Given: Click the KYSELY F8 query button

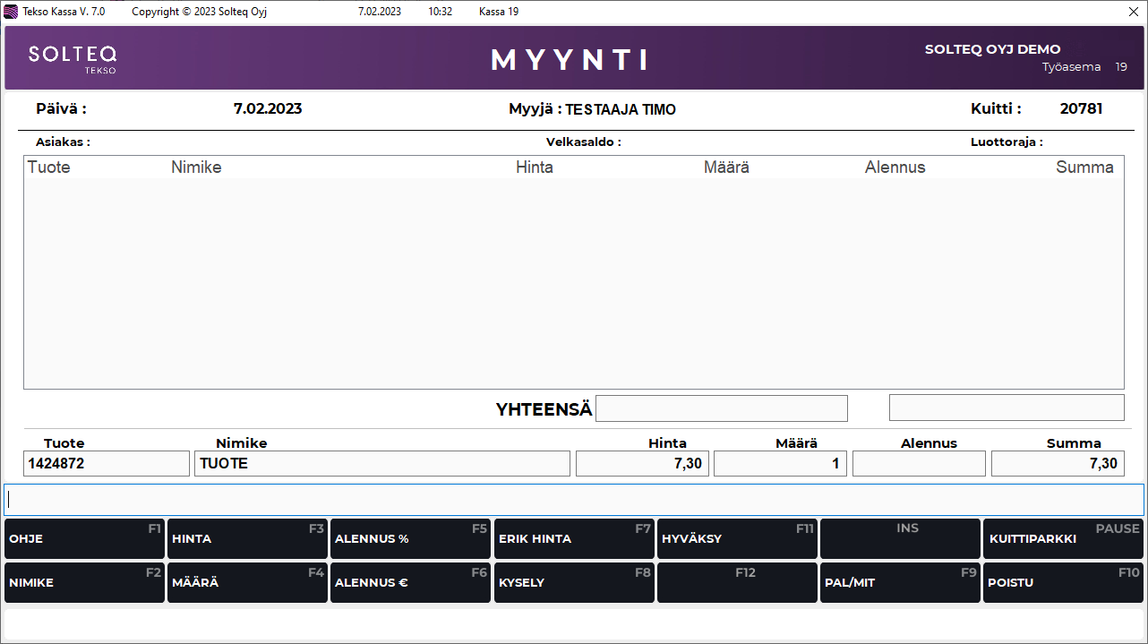Looking at the screenshot, I should (574, 582).
